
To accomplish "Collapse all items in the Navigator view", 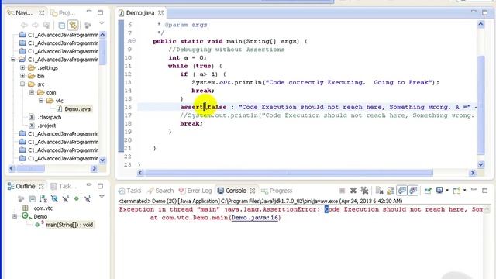I will pyautogui.click(x=62, y=25).
